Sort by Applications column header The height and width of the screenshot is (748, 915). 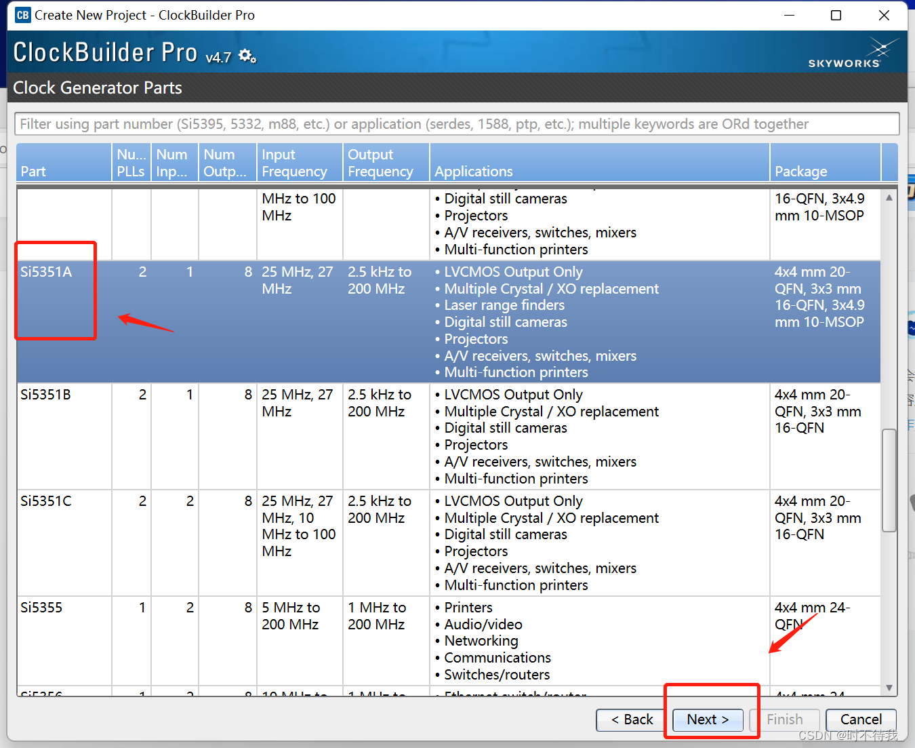coord(600,163)
